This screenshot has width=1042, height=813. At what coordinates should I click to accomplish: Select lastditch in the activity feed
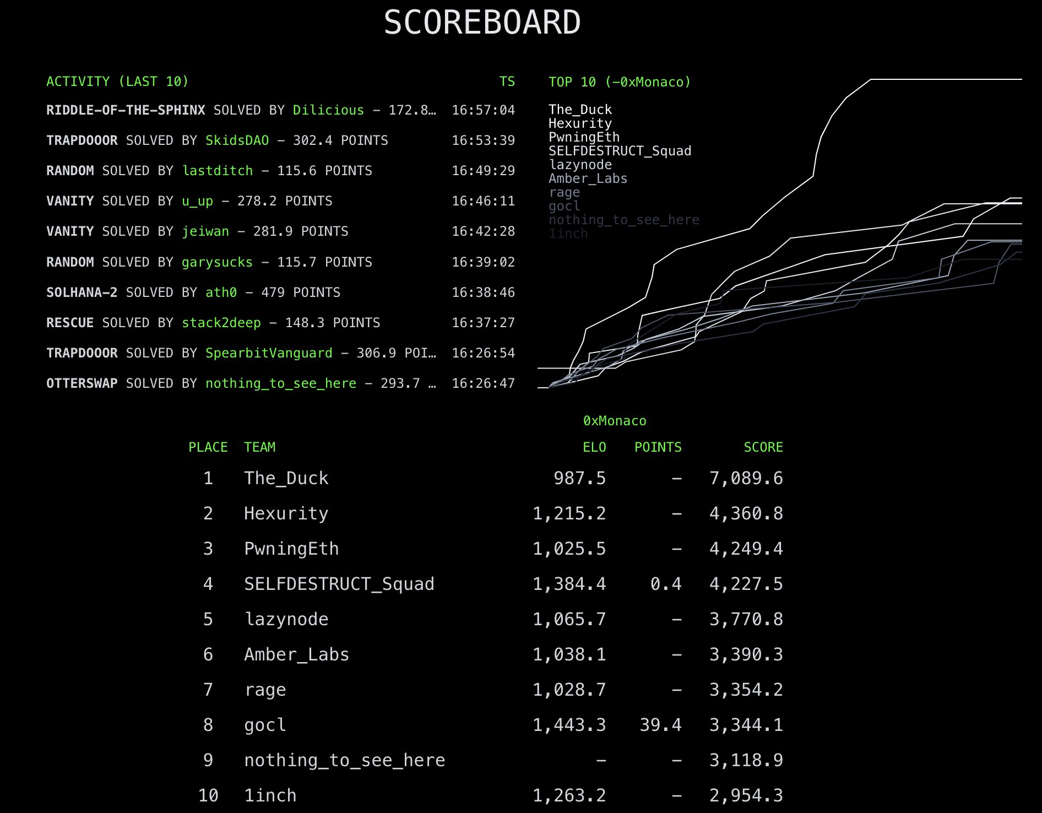(x=217, y=171)
